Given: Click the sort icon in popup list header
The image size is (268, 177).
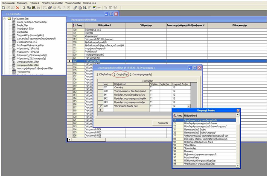Looking at the screenshot, I should (175, 115).
